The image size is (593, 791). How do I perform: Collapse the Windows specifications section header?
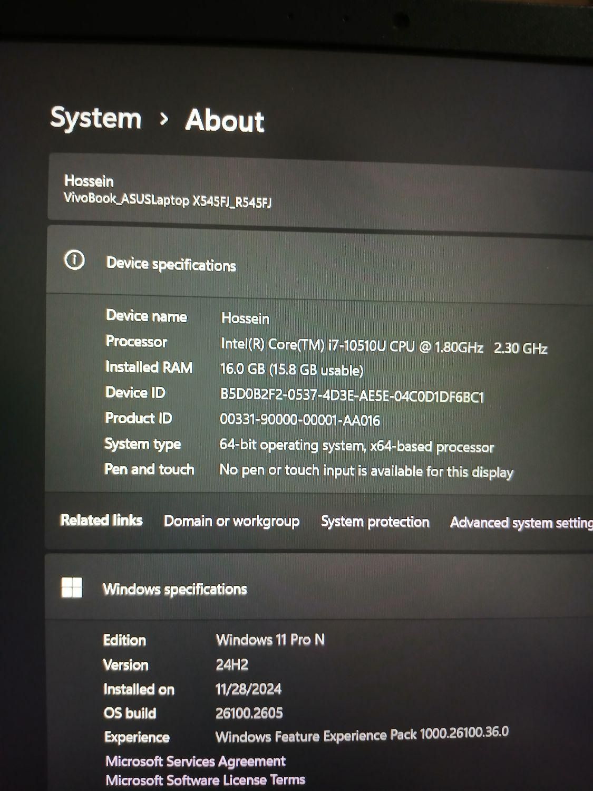[x=319, y=587]
